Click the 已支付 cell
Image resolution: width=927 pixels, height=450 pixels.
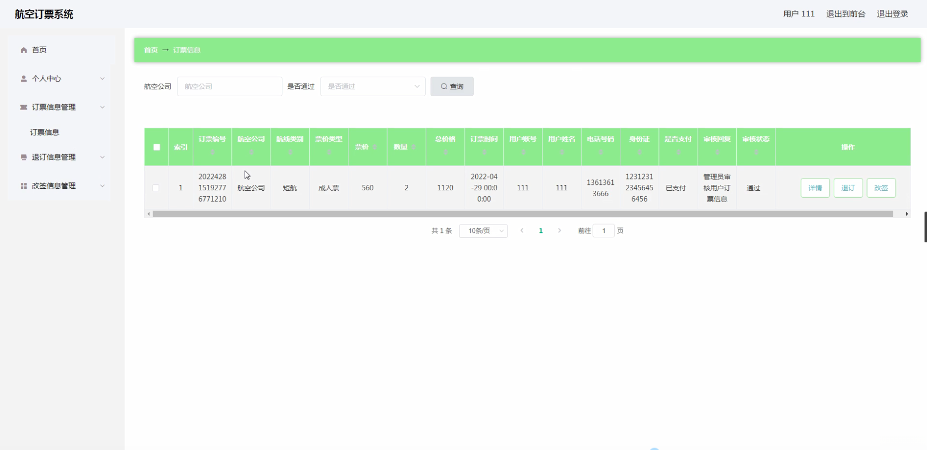coord(676,188)
